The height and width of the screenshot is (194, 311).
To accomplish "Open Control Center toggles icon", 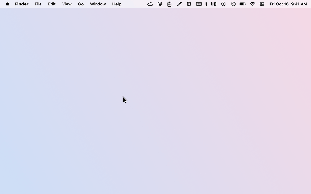I will [x=262, y=4].
